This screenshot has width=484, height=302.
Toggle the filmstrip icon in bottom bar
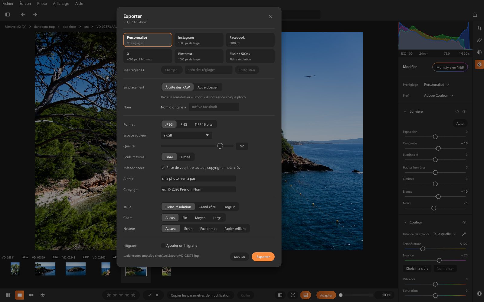[306, 295]
